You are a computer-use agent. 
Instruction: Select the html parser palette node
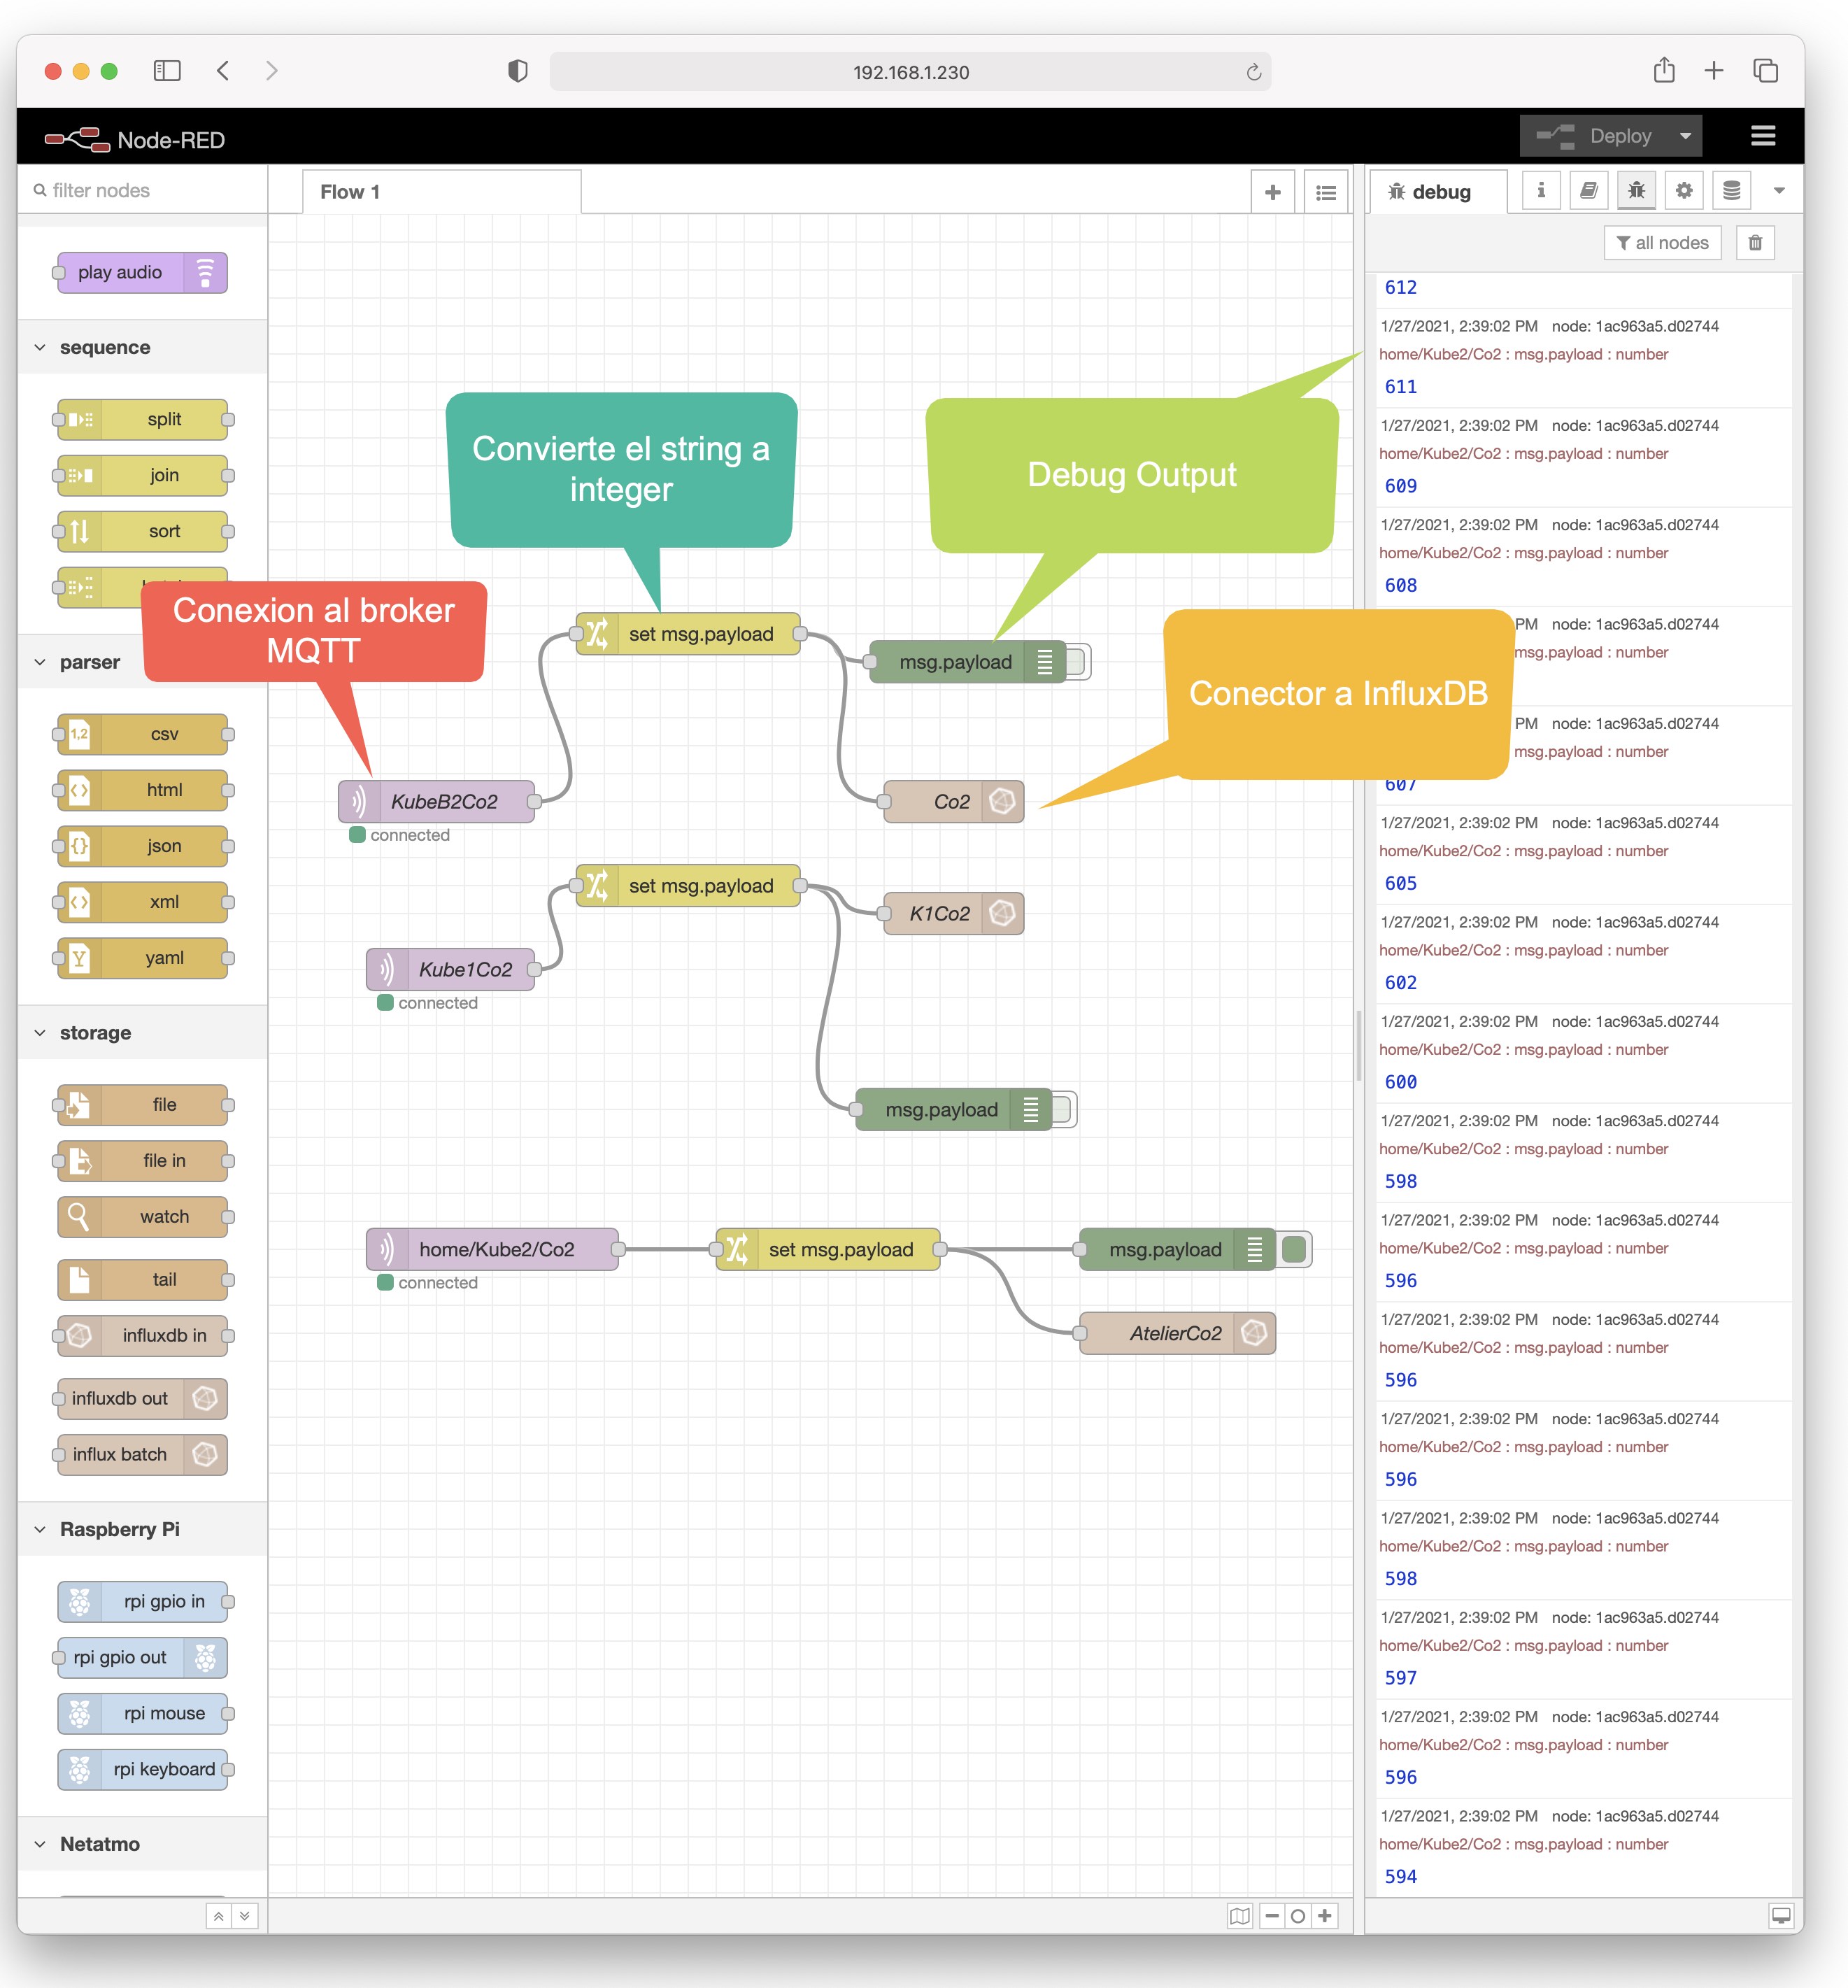tap(142, 791)
